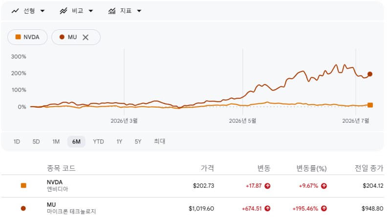Click the compare (비교) icon
The height and width of the screenshot is (221, 391).
(x=64, y=11)
